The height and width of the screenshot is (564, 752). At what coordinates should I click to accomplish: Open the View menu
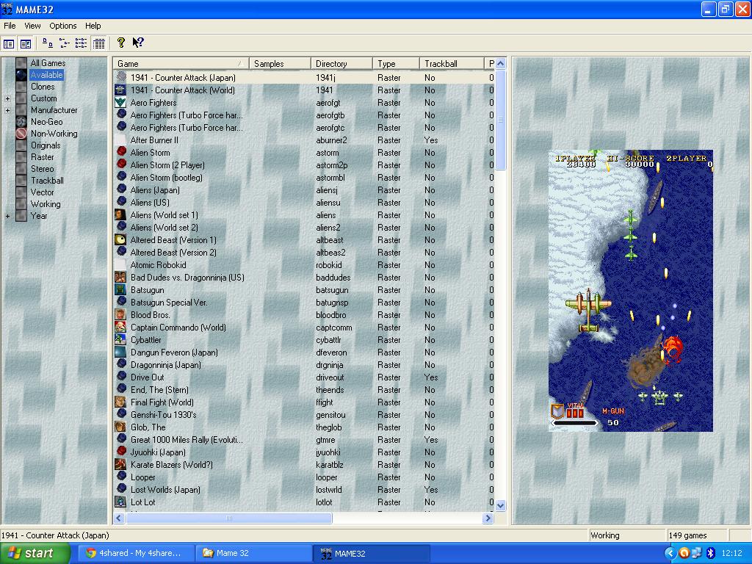tap(32, 26)
